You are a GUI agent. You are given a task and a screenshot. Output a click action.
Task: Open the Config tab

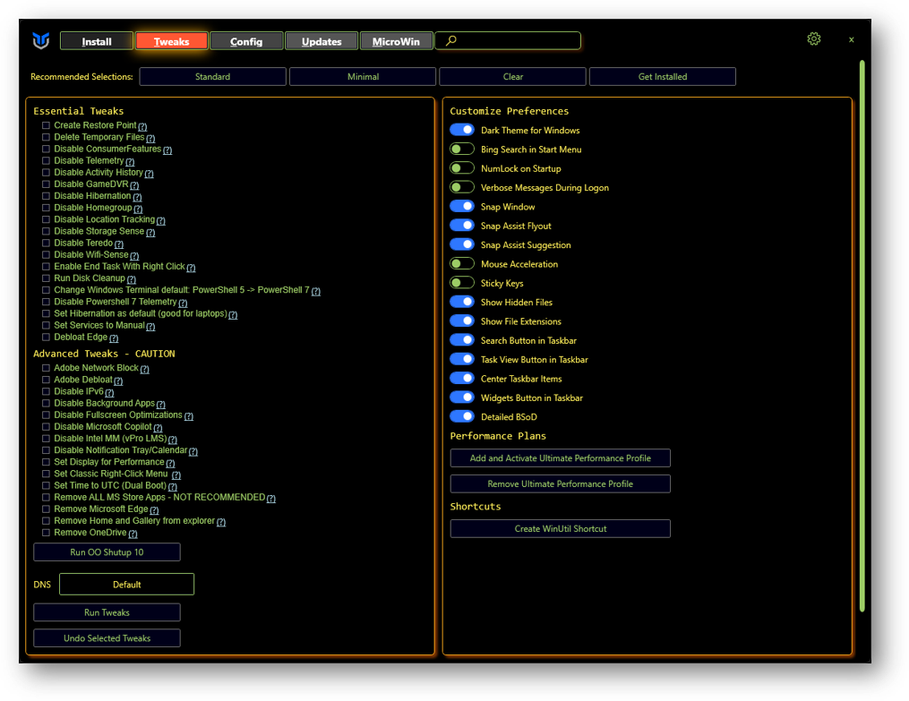click(246, 41)
